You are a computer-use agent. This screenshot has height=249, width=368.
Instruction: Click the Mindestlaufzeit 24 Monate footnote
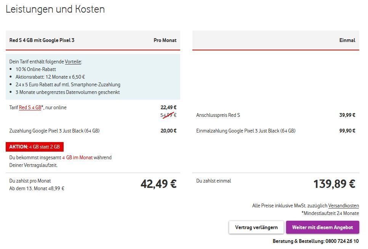tap(330, 213)
